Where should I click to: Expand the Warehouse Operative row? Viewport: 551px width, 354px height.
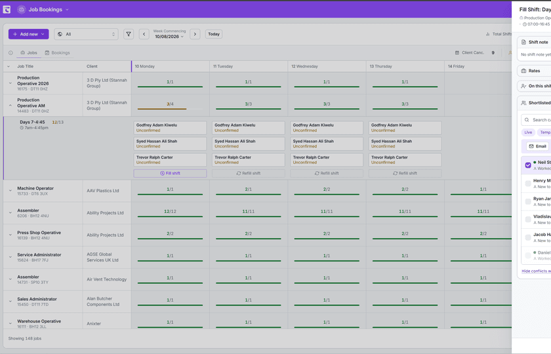coord(10,323)
